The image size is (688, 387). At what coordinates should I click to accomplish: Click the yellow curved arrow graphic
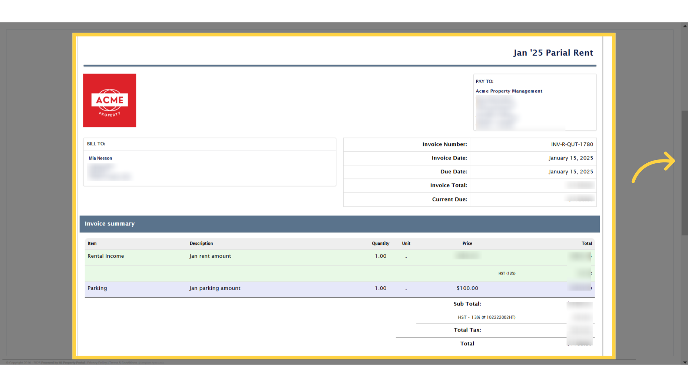coord(653,167)
